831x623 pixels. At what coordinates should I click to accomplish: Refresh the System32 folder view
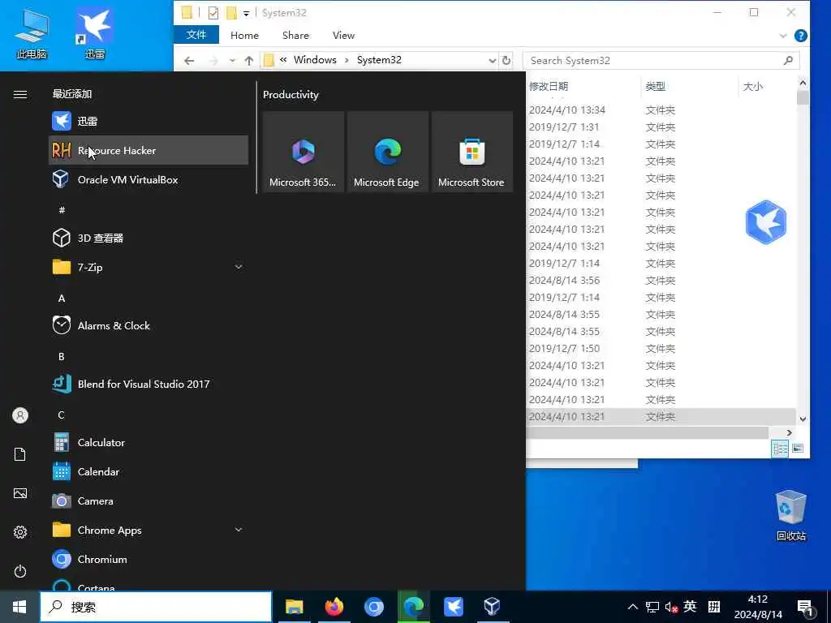pyautogui.click(x=506, y=60)
